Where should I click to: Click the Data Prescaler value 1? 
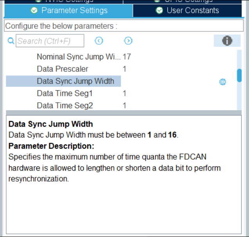point(125,69)
